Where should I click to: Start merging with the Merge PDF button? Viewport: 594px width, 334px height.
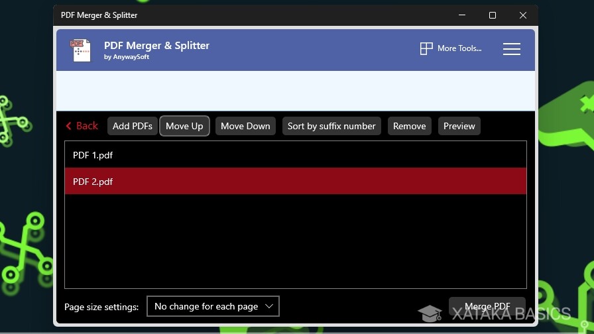point(487,306)
